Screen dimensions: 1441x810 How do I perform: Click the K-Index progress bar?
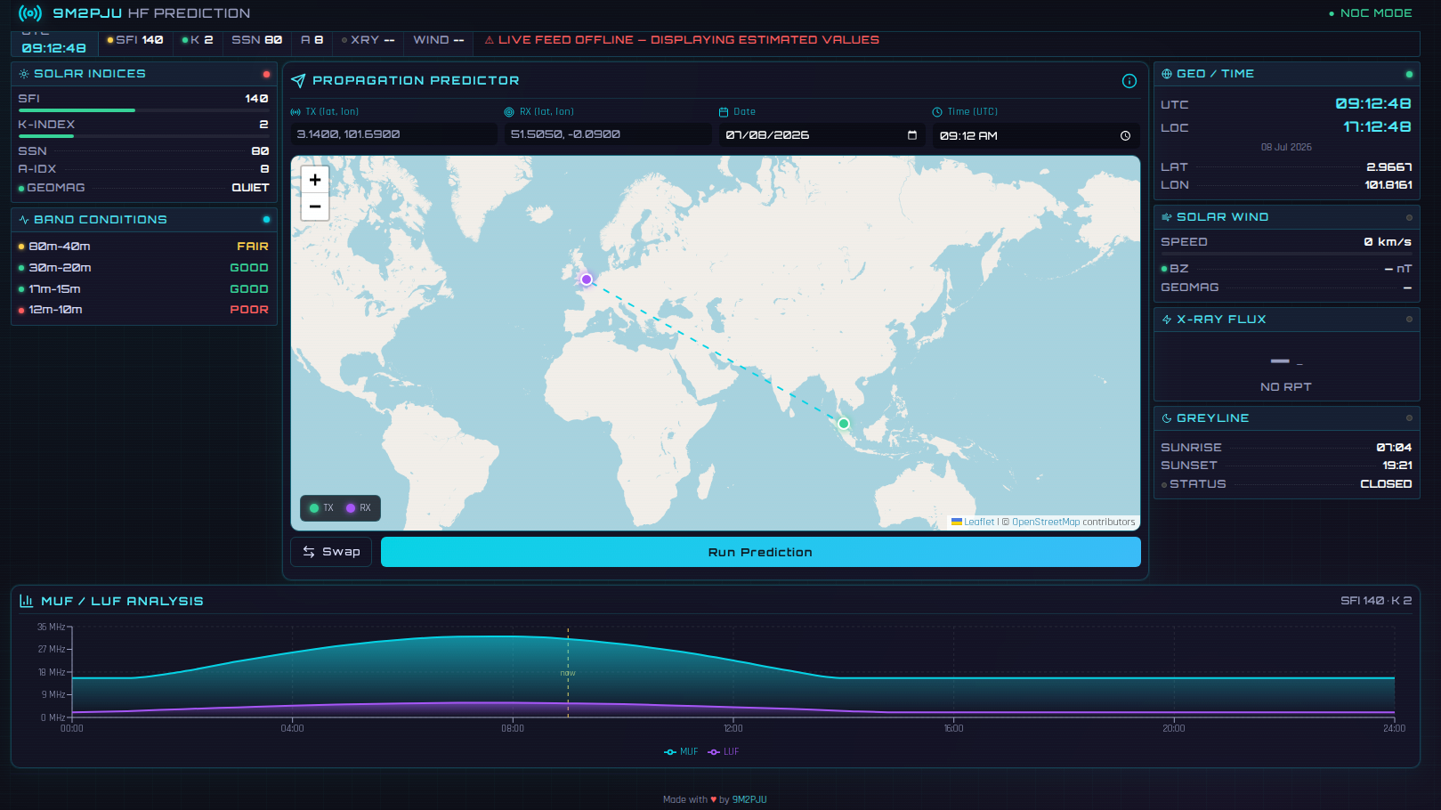[143, 136]
